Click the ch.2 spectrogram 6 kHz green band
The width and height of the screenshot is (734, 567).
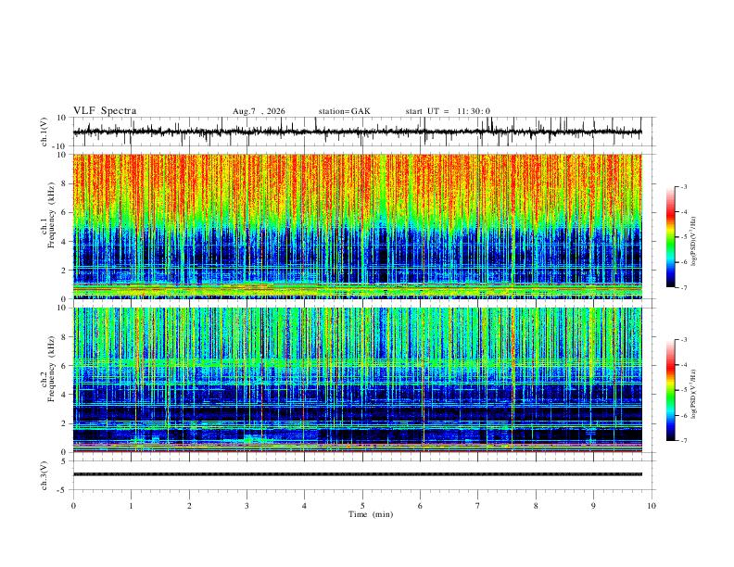pos(357,362)
